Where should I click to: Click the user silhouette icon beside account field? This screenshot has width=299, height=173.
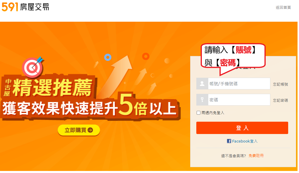(x=202, y=84)
